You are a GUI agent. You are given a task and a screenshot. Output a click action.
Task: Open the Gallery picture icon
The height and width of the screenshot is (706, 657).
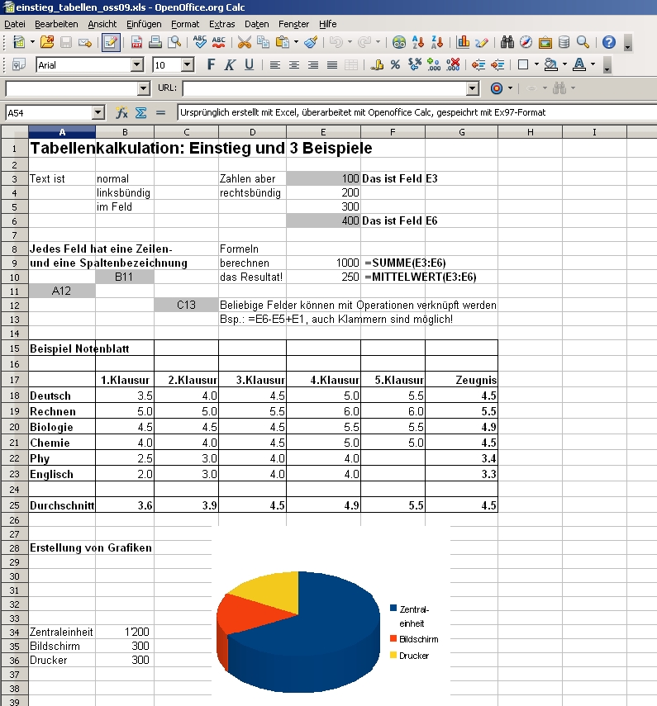[x=545, y=43]
